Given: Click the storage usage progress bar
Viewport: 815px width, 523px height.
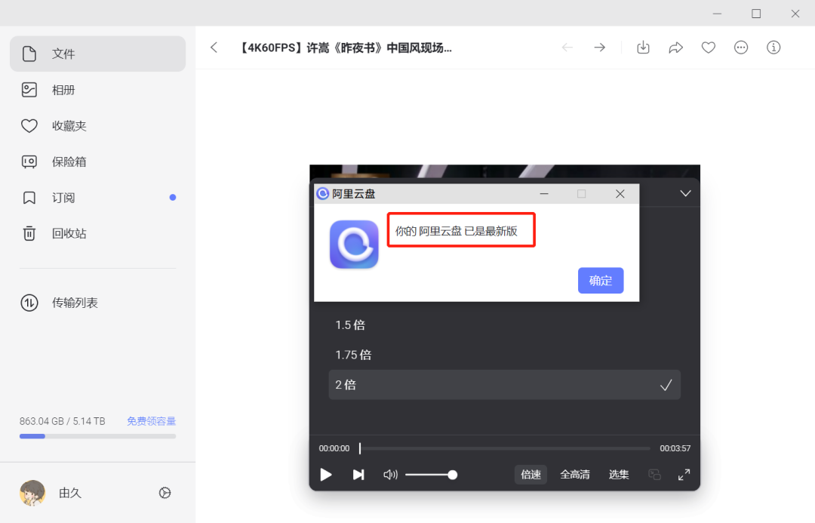Looking at the screenshot, I should pyautogui.click(x=97, y=436).
